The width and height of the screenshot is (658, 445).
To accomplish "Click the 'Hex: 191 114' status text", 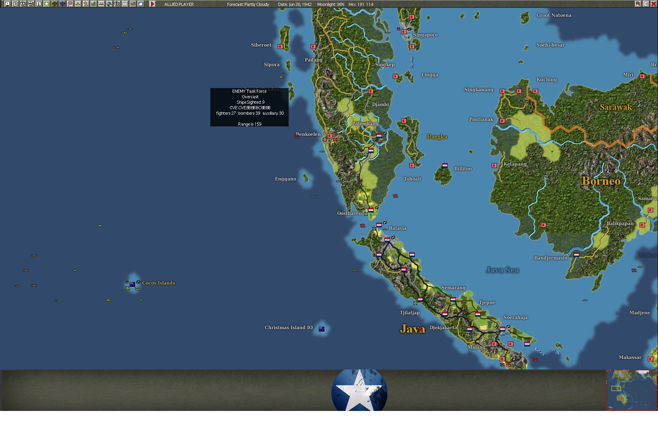I will click(361, 4).
